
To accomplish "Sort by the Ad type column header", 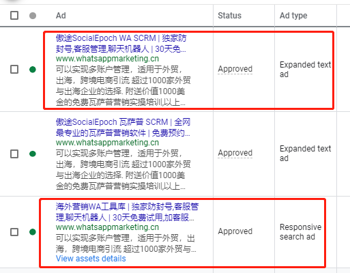I will coord(293,16).
